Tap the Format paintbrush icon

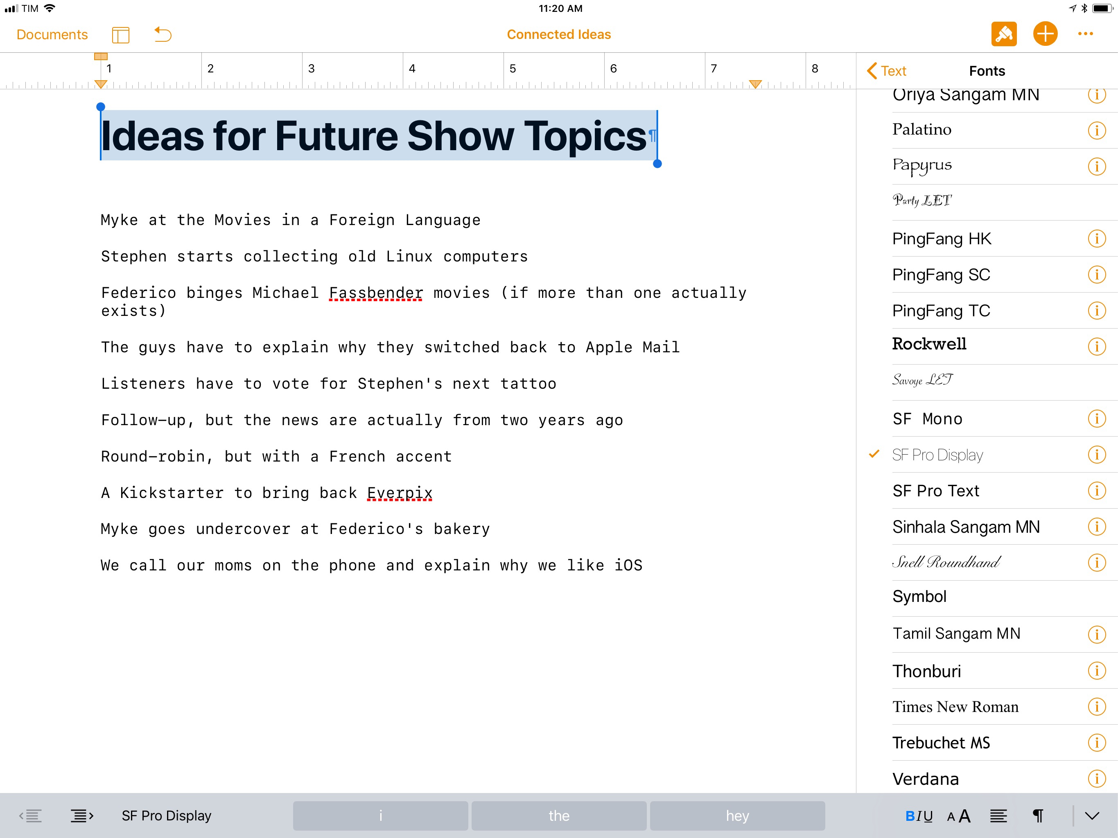(x=1003, y=34)
